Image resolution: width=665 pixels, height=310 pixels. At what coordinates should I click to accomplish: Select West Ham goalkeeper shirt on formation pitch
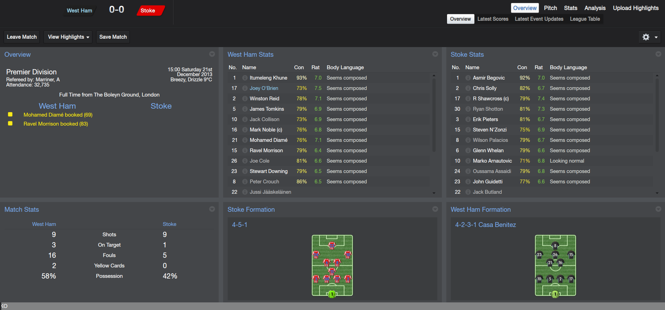555,294
